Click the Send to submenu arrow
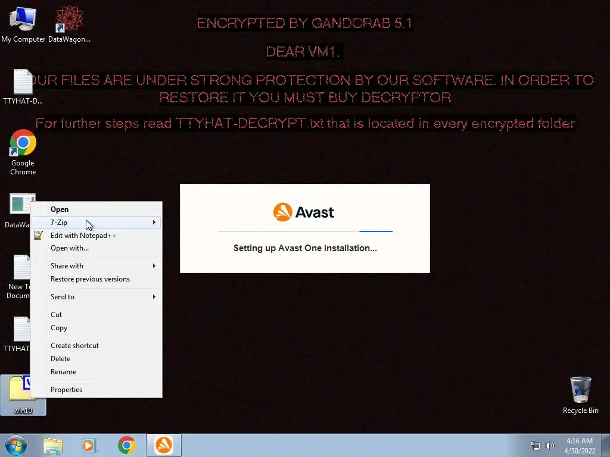The image size is (610, 457). 154,297
